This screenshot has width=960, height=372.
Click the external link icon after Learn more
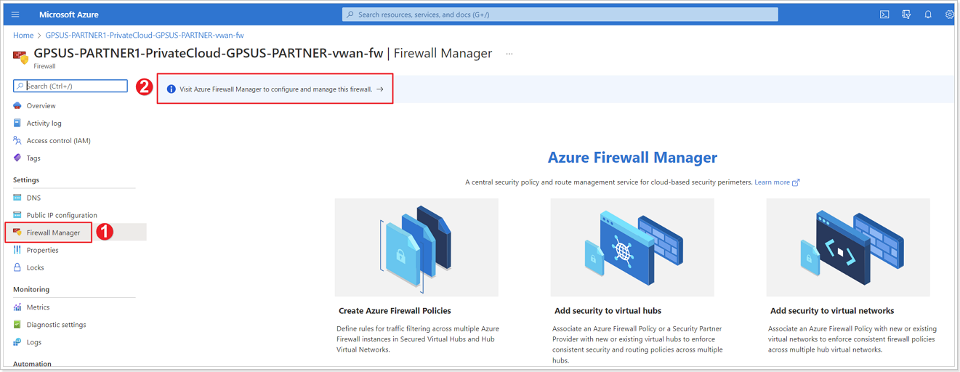coord(796,182)
